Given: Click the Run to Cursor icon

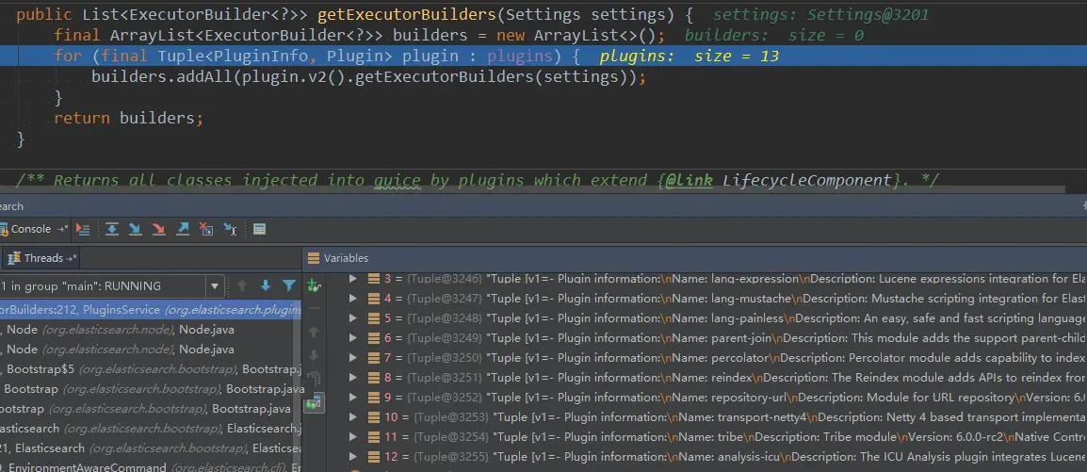Looking at the screenshot, I should pos(230,229).
